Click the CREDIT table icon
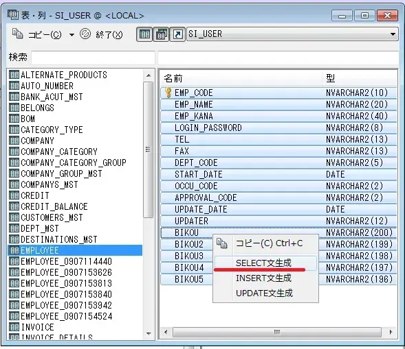This screenshot has height=349, width=405. click(14, 195)
